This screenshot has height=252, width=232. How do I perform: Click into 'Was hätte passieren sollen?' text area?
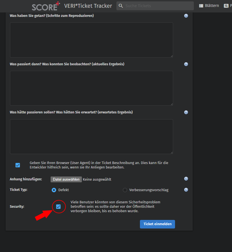coord(92,137)
